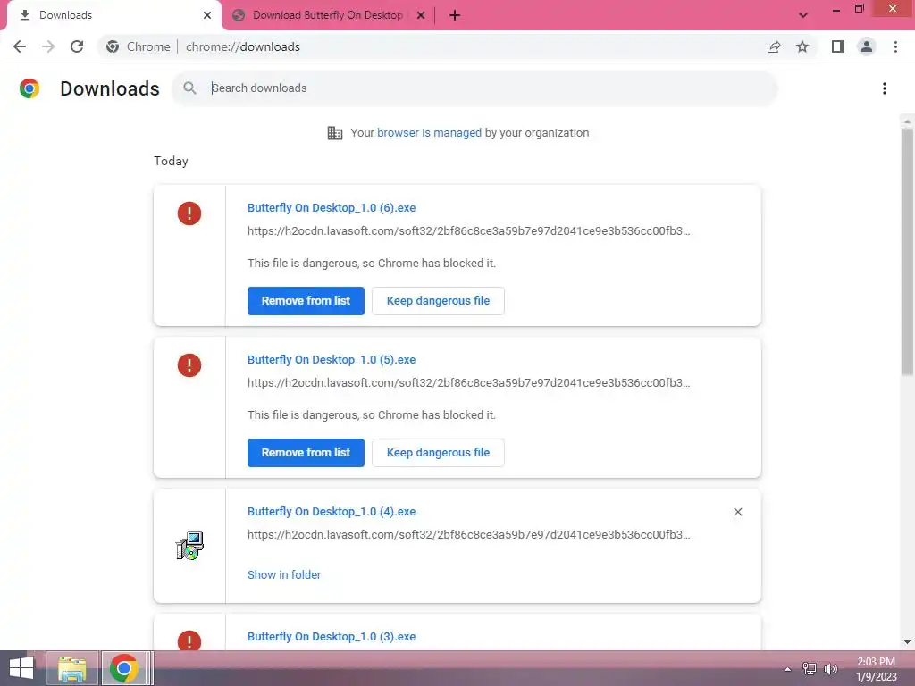Show Butterfly (4).exe in folder
This screenshot has width=915, height=686.
click(284, 574)
